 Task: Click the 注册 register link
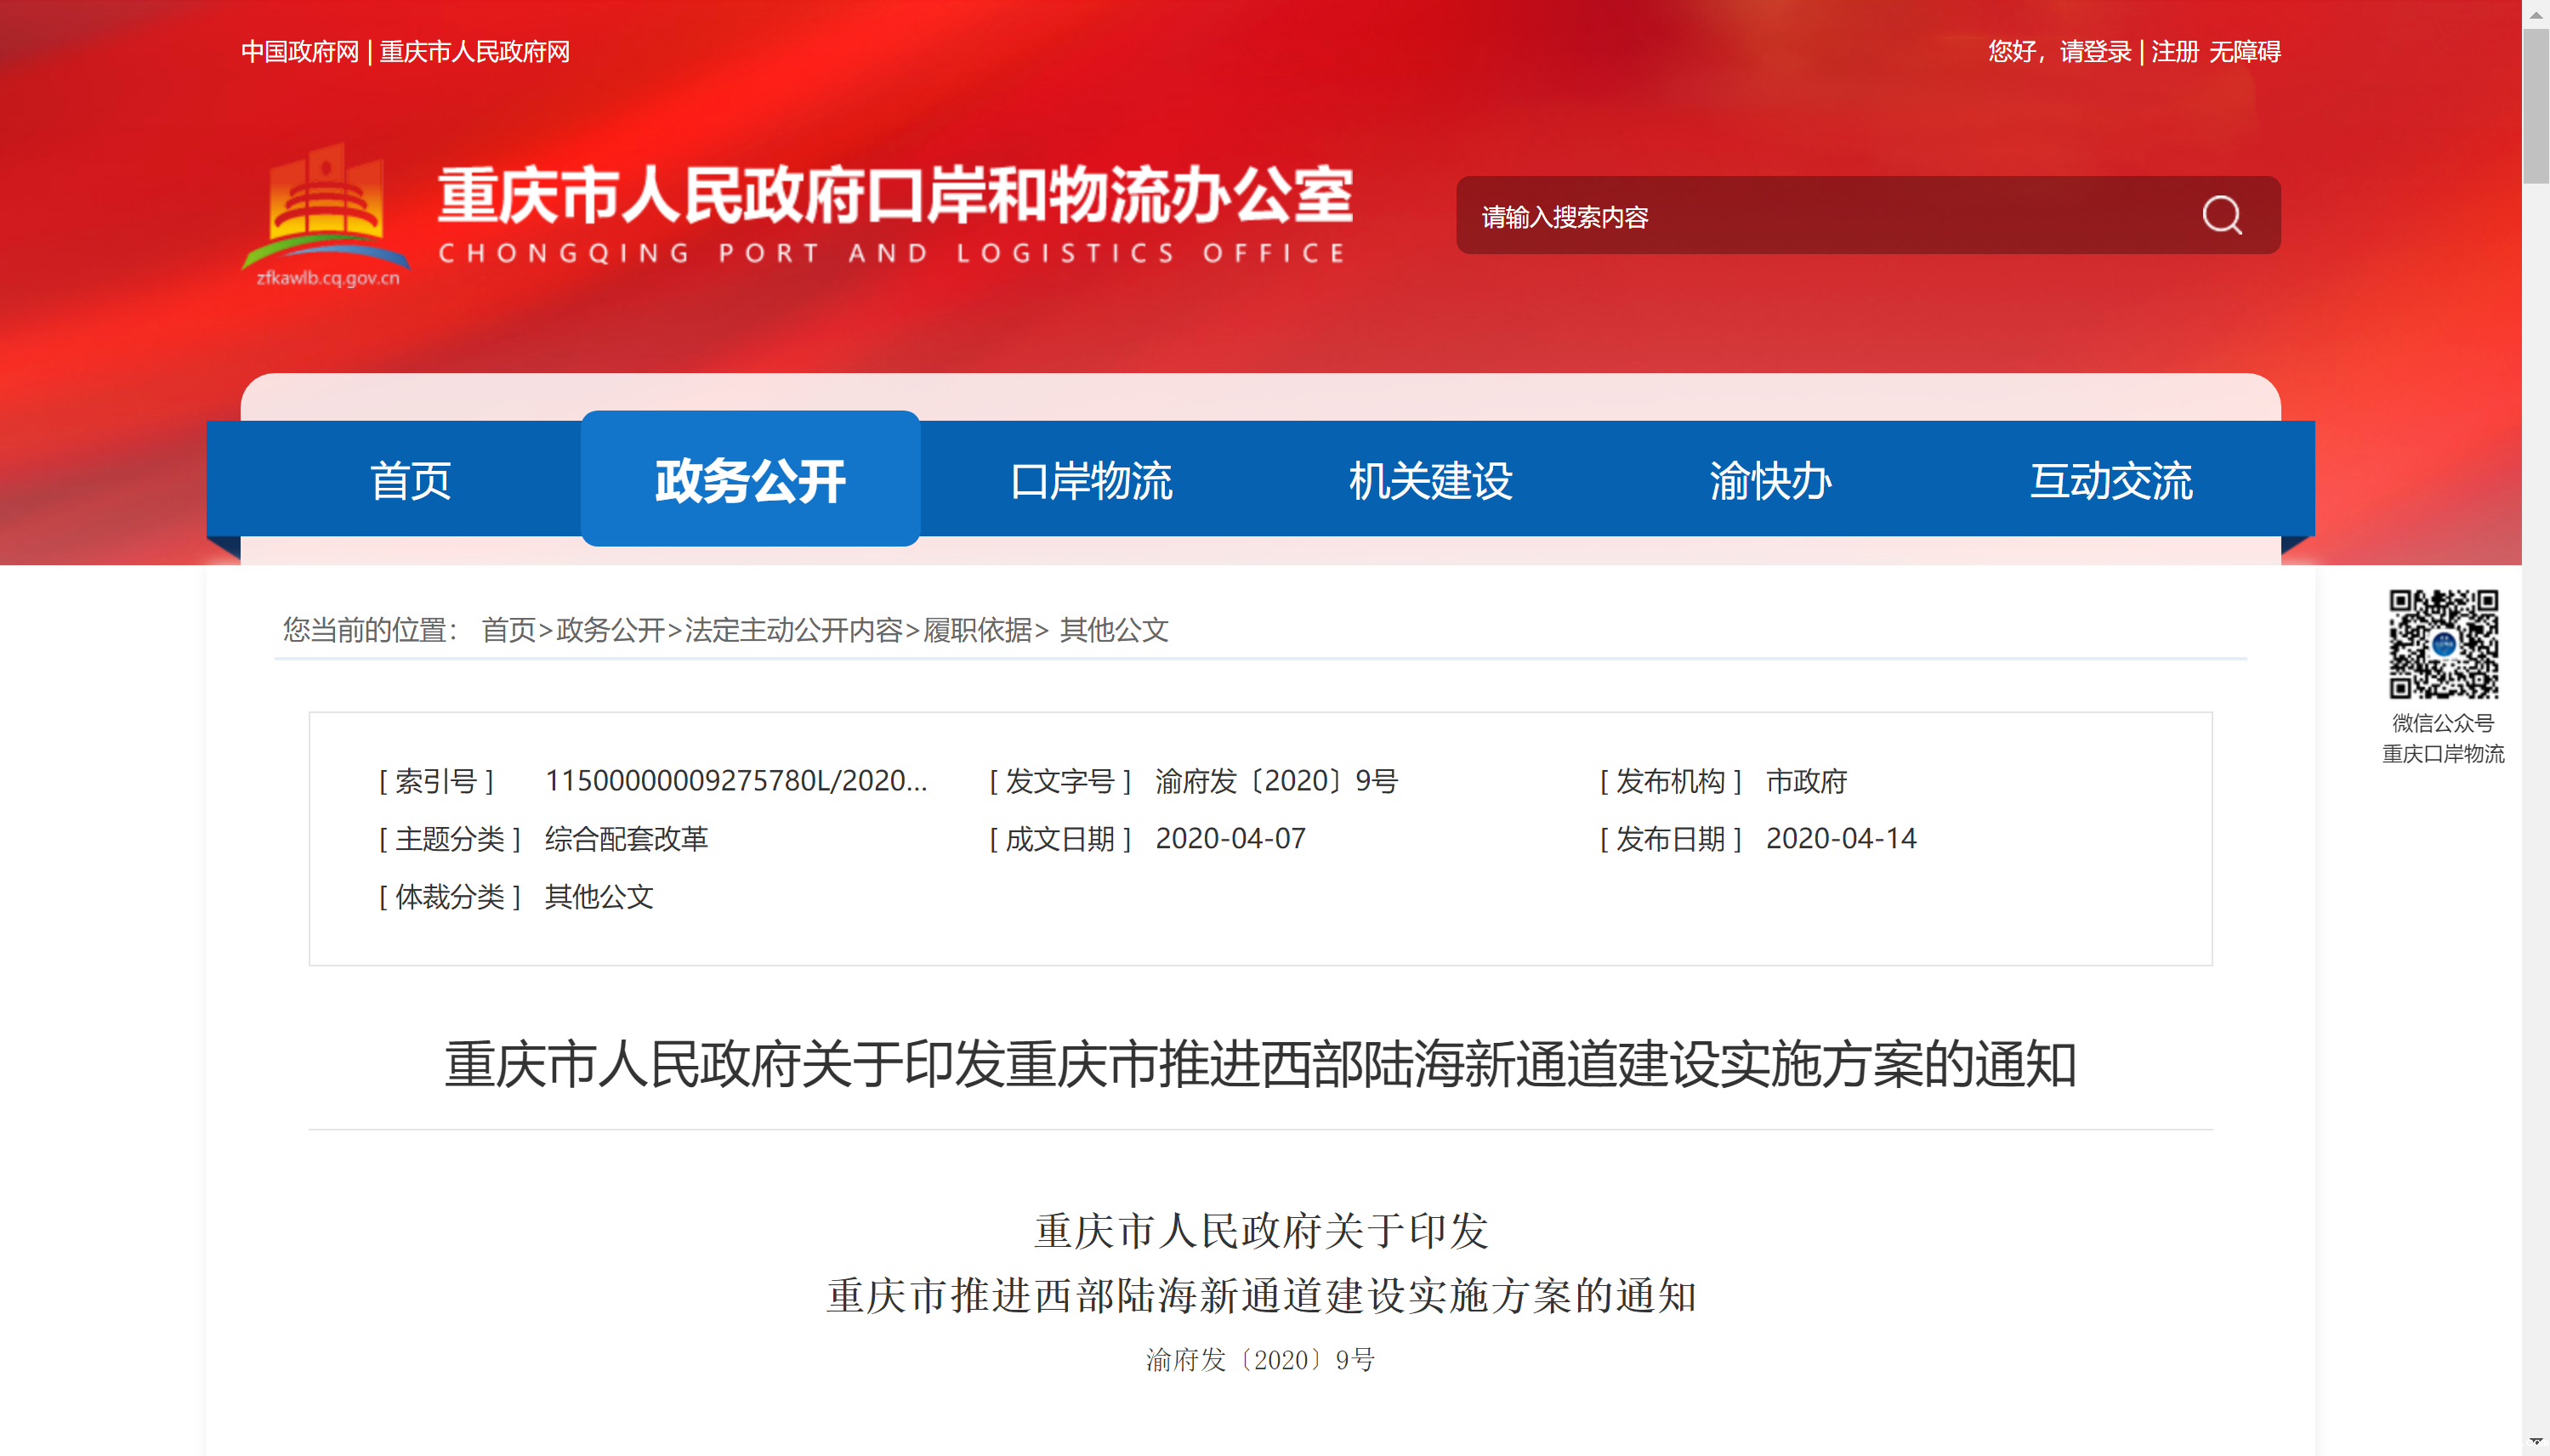click(x=2174, y=52)
